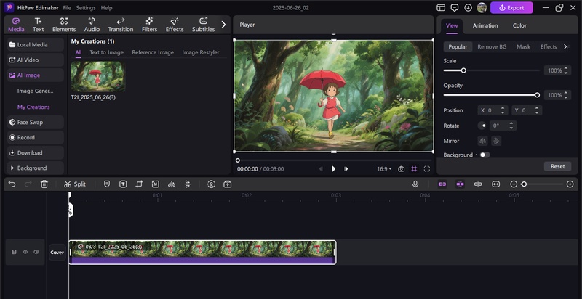Take a snapshot with the camera icon
Screen dimensions: 582x299
pyautogui.click(x=401, y=168)
